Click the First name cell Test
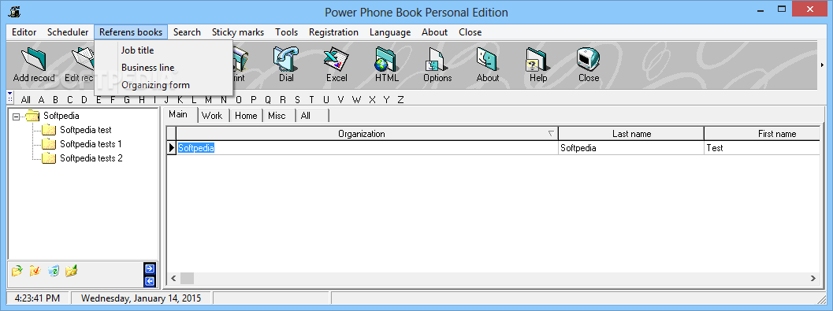The width and height of the screenshot is (833, 311). click(762, 148)
